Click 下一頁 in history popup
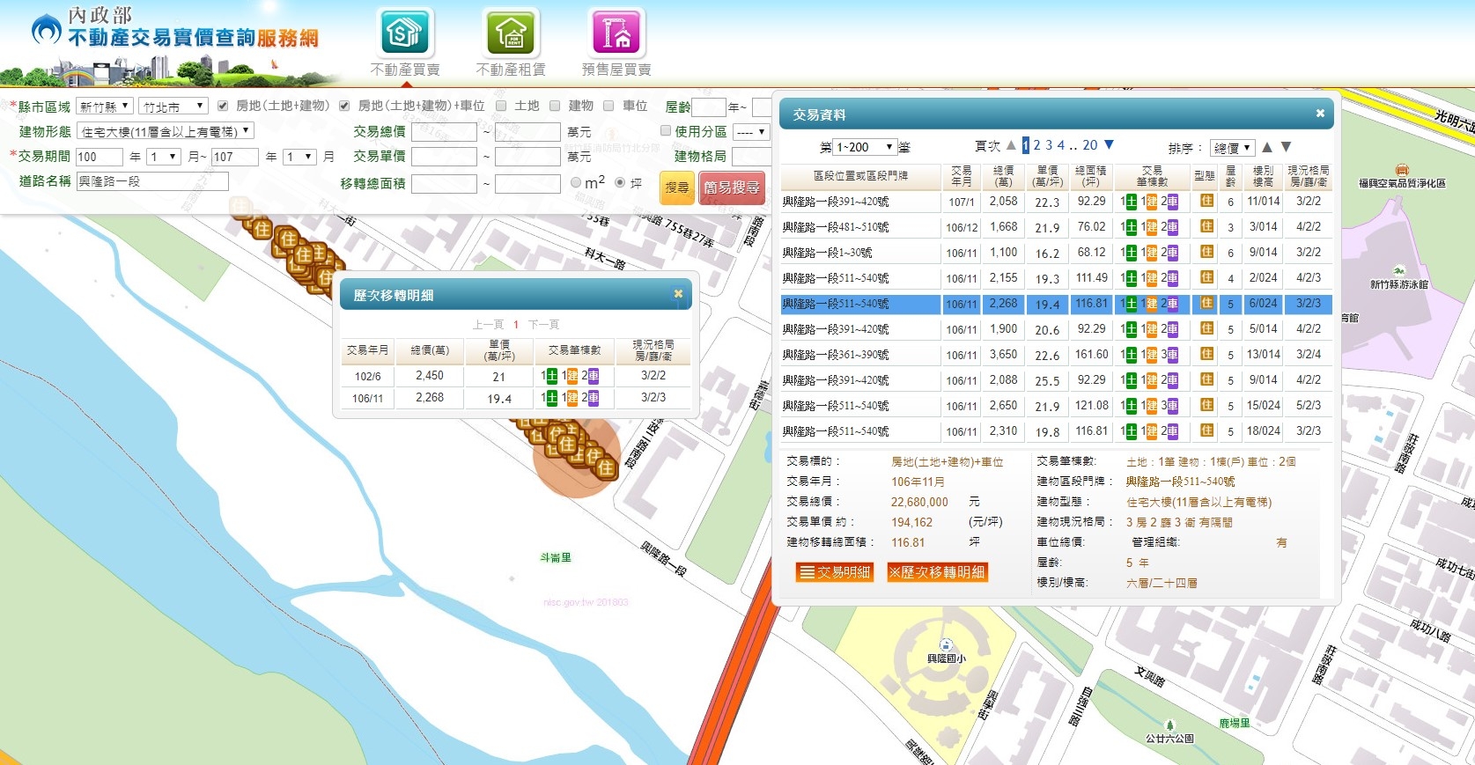The width and height of the screenshot is (1475, 765). (x=544, y=325)
